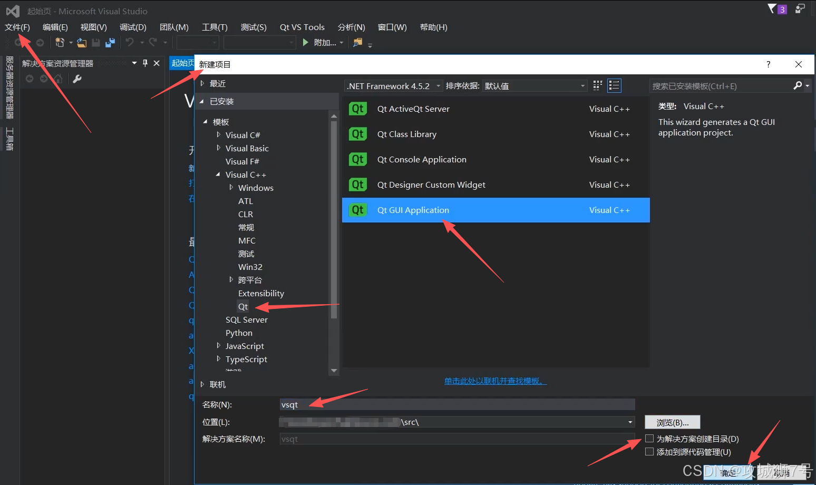Viewport: 816px width, 485px height.
Task: Click the project name input field
Action: pyautogui.click(x=457, y=404)
